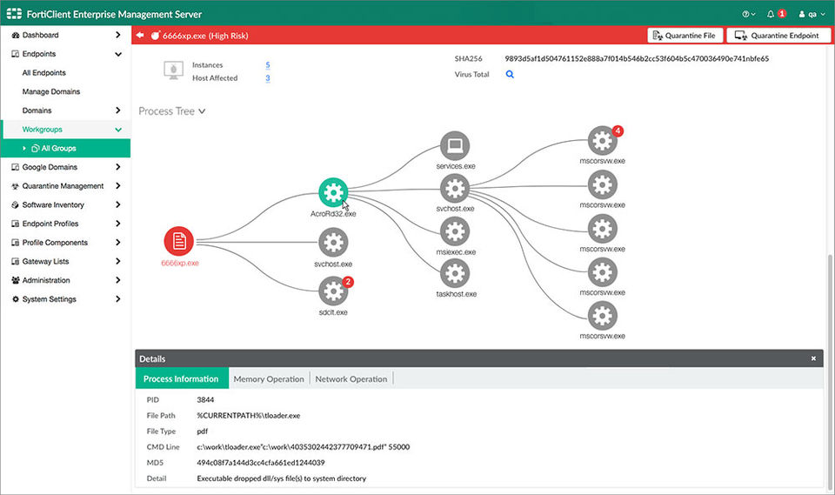Open Manage Domains in sidebar
This screenshot has height=495, width=835.
(51, 91)
